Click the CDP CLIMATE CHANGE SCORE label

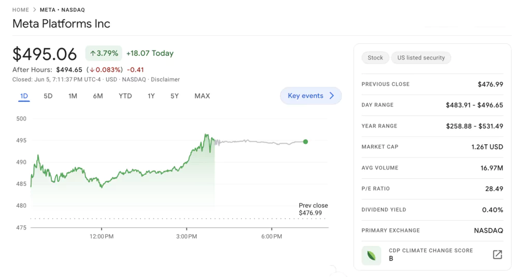431,251
